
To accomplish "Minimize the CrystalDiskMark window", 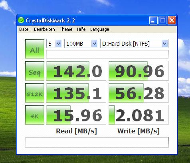I will pyautogui.click(x=153, y=20).
